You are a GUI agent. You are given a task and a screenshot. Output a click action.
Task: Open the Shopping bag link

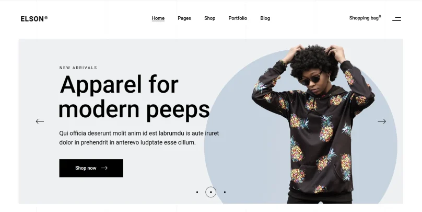(364, 18)
